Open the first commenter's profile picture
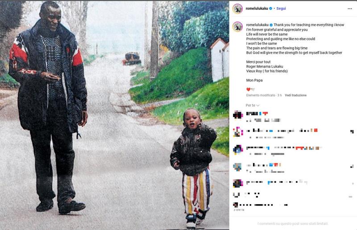Image resolution: width=357 pixels, height=230 pixels. pyautogui.click(x=238, y=115)
